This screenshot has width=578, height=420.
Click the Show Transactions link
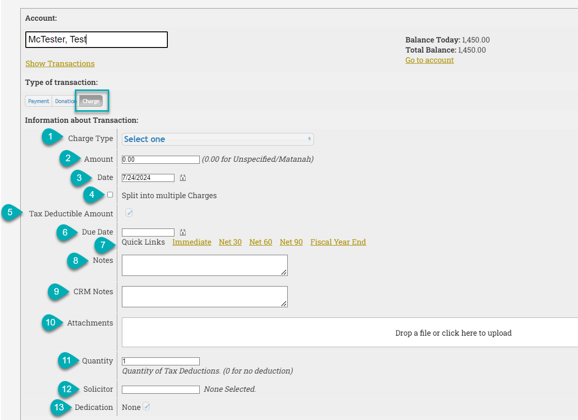tap(60, 64)
